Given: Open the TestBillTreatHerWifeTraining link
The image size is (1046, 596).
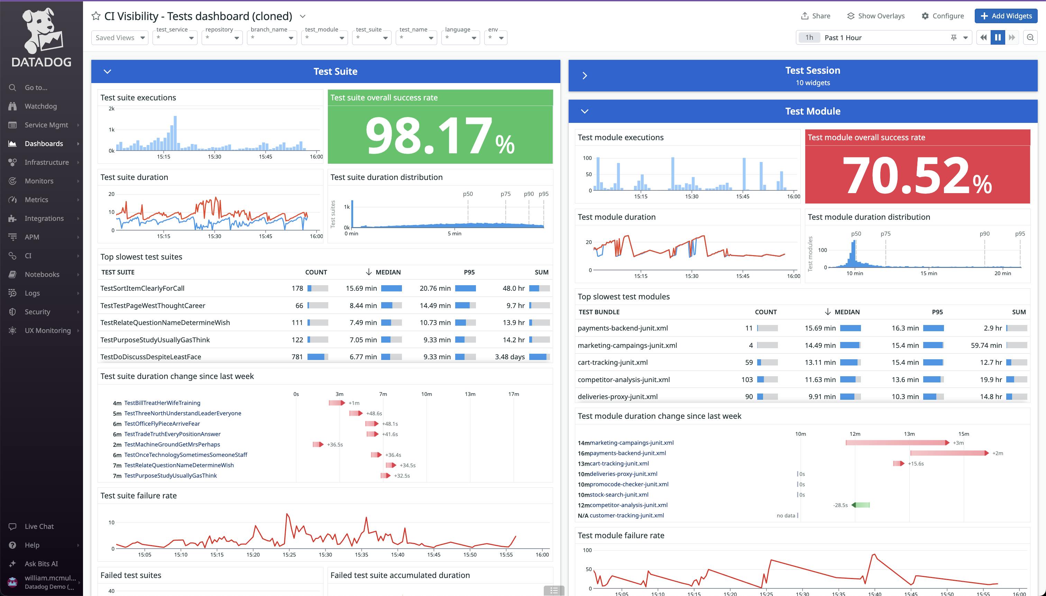Looking at the screenshot, I should (x=162, y=403).
